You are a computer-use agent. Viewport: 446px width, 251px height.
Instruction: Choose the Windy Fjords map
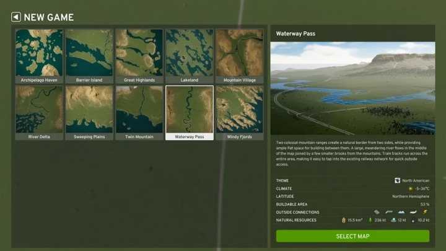coord(240,113)
